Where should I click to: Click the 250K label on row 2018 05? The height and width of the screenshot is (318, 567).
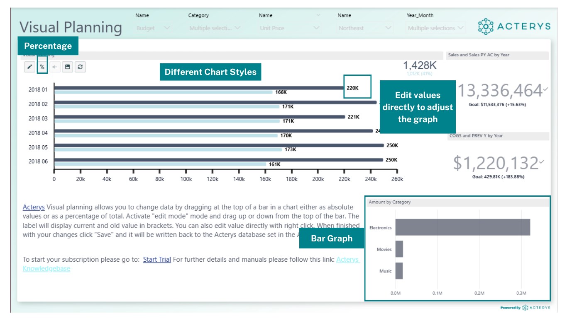(x=392, y=145)
